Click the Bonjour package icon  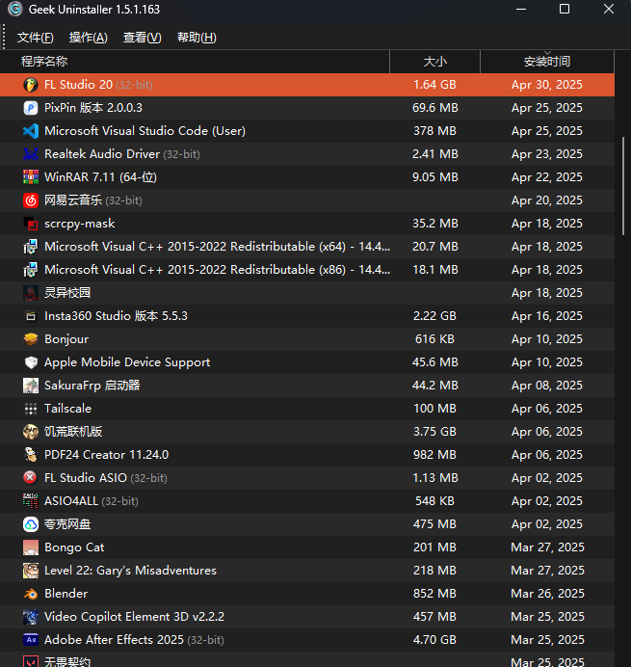(30, 339)
